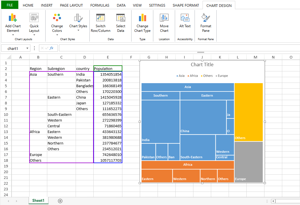Switch to the DATA tab
Image resolution: width=300 pixels, height=205 pixels.
click(121, 5)
